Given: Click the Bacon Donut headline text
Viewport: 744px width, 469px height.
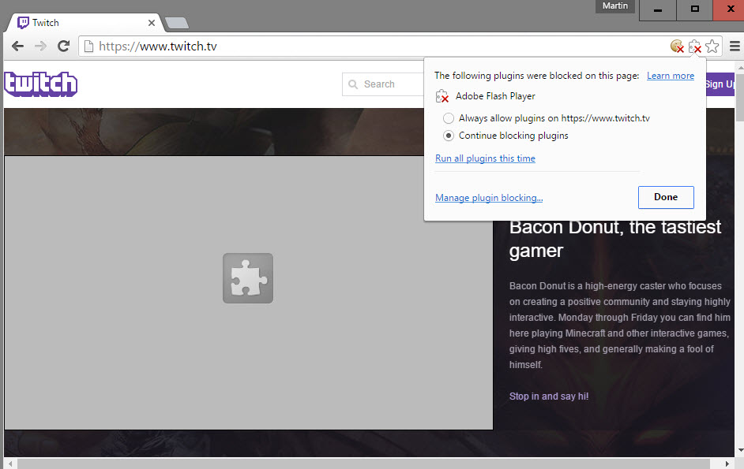Looking at the screenshot, I should [x=615, y=238].
